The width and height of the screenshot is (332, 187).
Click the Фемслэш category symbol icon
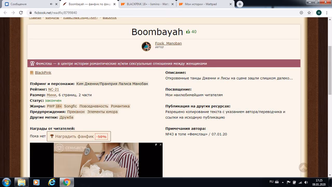pyautogui.click(x=32, y=63)
